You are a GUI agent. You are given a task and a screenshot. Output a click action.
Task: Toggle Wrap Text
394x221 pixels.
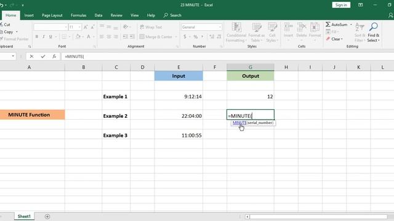point(151,27)
